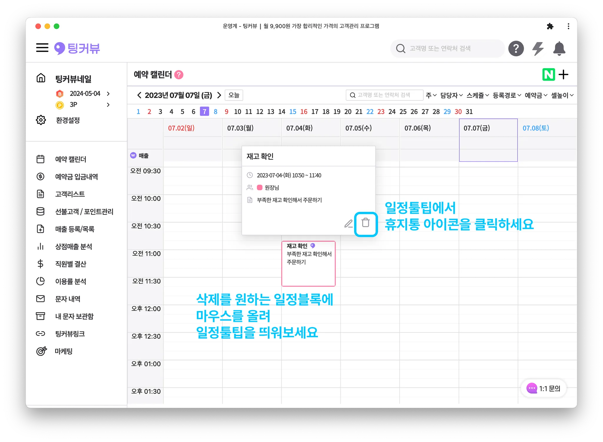Click the lightning bolt icon
Viewport: 603px width, 442px height.
click(538, 49)
